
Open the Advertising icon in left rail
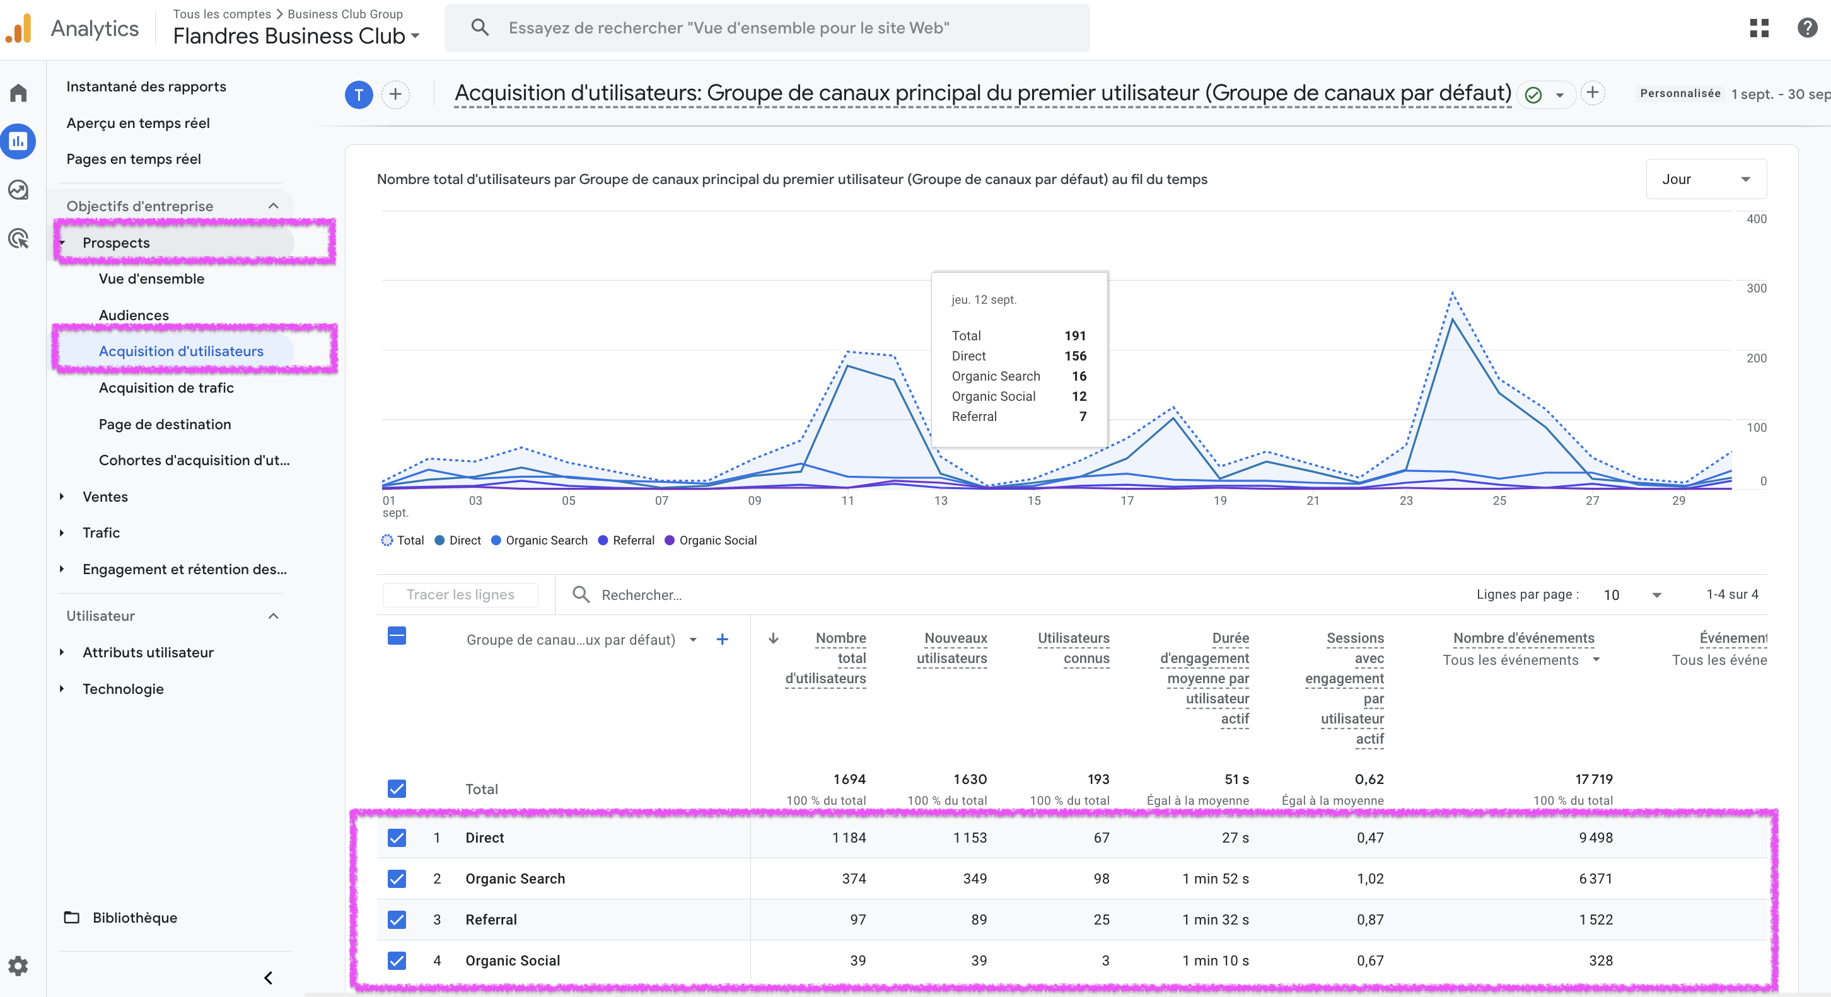[18, 239]
